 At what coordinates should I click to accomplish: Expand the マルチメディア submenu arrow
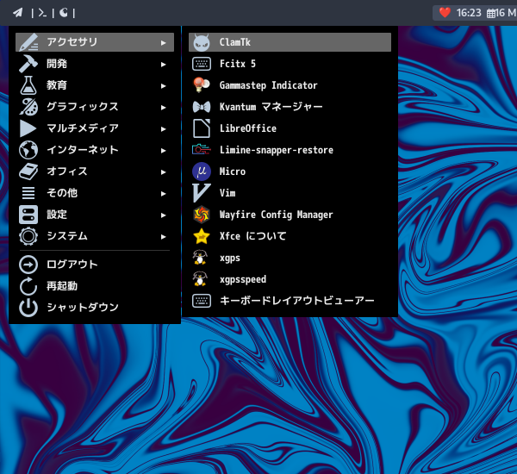(x=163, y=129)
